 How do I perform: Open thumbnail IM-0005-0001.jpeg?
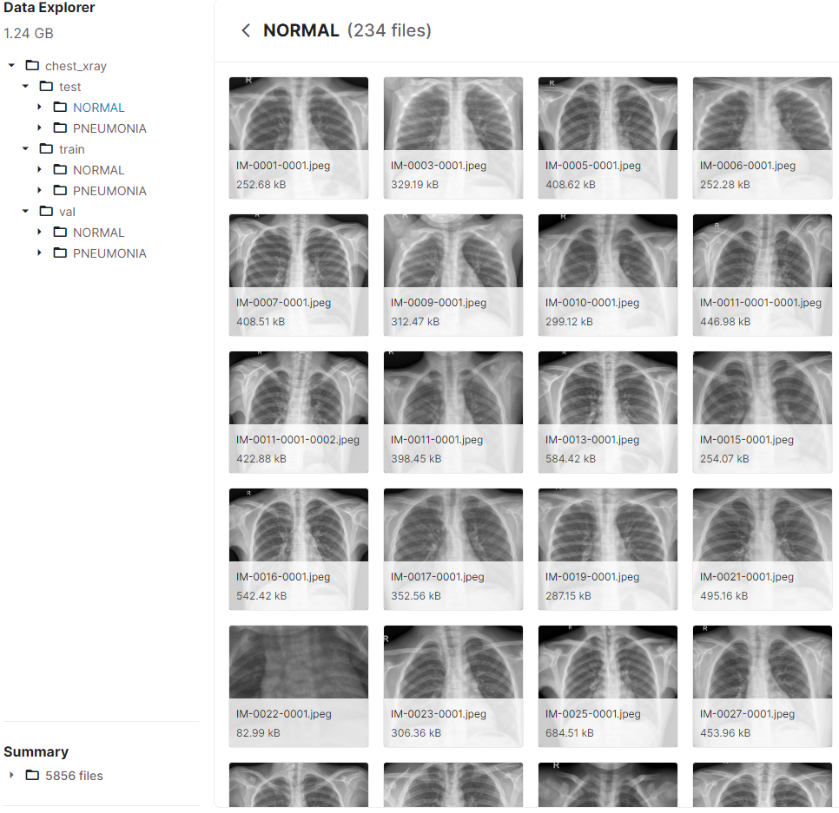click(608, 138)
